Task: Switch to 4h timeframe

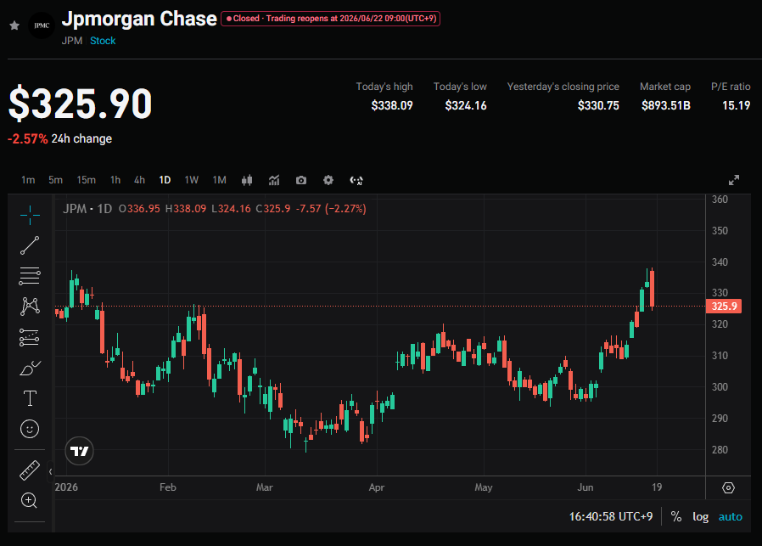Action: [139, 180]
